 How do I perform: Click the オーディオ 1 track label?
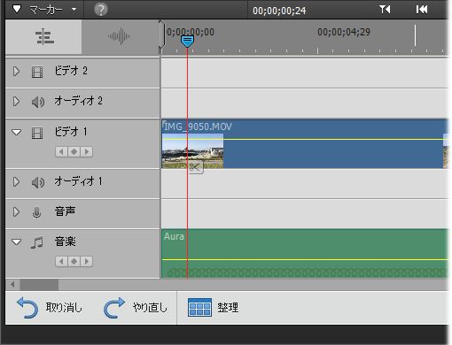(x=78, y=181)
